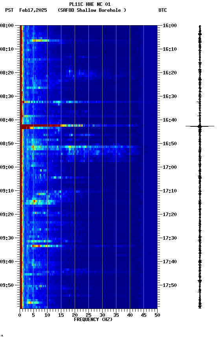Click the '50' frequency axis label

(x=157, y=315)
